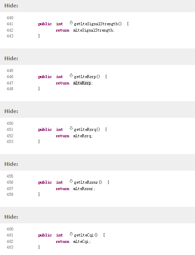
Task: Click the getLteCqi method name
Action: pos(86,235)
